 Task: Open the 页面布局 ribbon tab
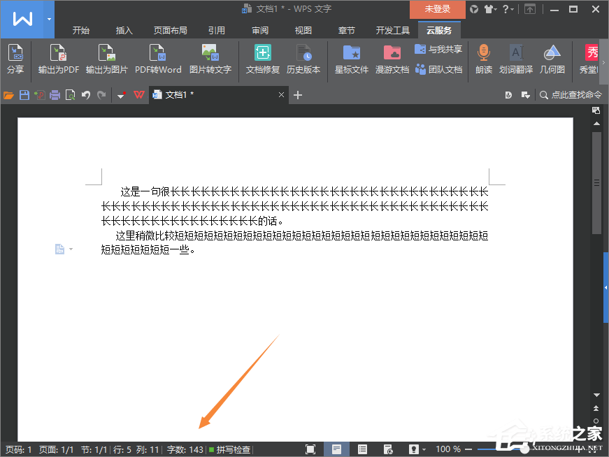pos(170,31)
